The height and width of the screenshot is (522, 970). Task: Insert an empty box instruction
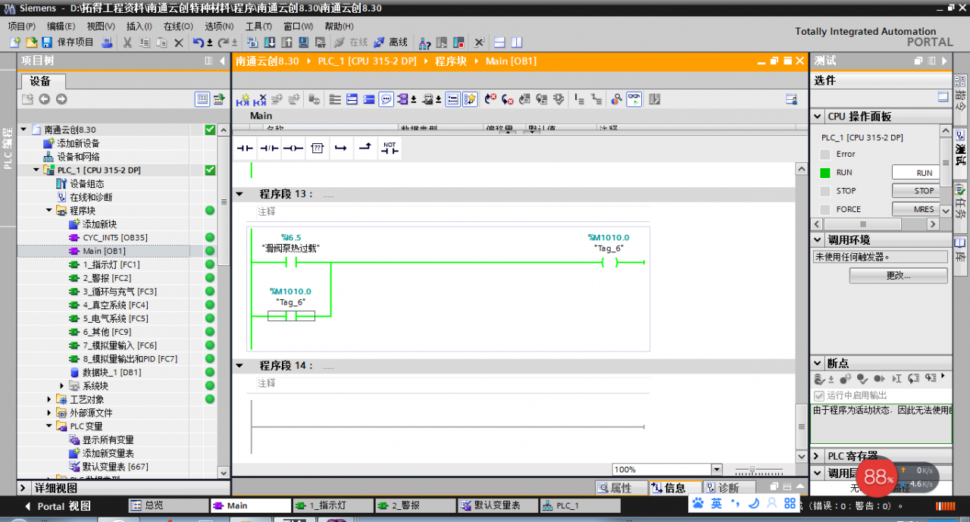point(318,148)
